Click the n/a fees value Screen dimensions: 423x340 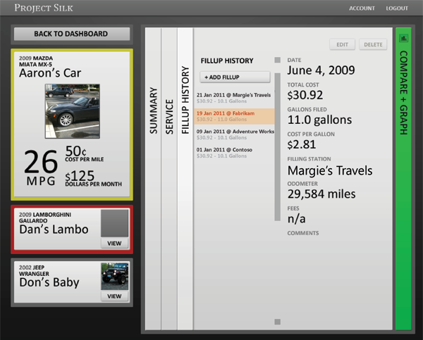pos(296,219)
